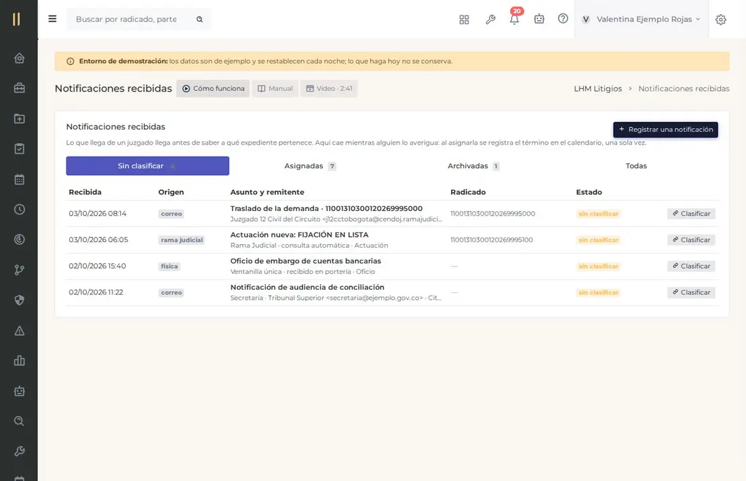Image resolution: width=746 pixels, height=481 pixels.
Task: Click Notificación de audiencia de conciliación text
Action: click(x=307, y=287)
